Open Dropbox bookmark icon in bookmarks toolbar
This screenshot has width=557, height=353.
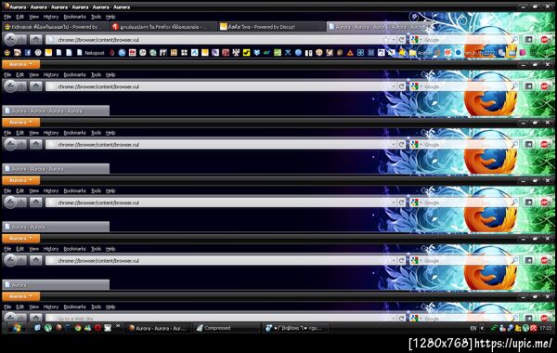tap(256, 53)
